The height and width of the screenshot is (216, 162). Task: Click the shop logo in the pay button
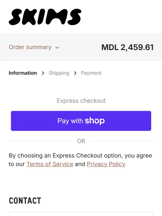tap(95, 121)
